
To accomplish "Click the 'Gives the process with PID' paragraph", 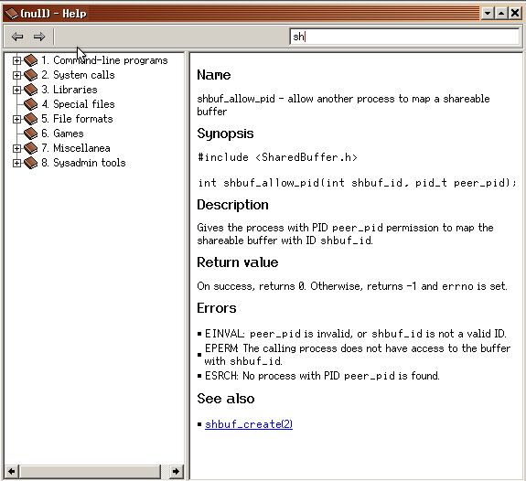I will (345, 234).
